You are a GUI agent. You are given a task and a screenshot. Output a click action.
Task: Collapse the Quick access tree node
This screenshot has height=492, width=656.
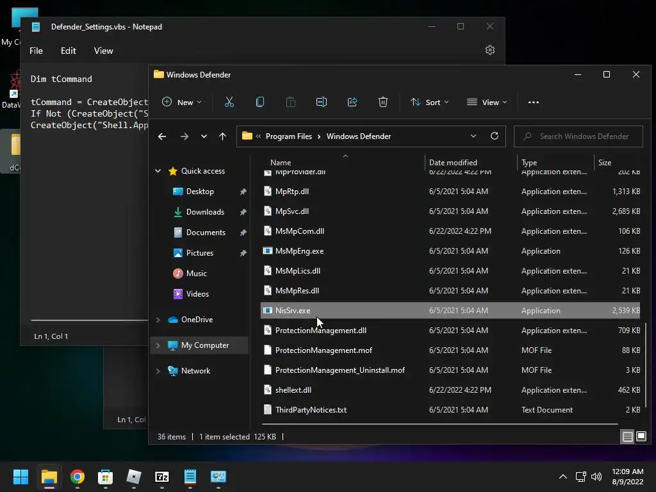pyautogui.click(x=158, y=170)
